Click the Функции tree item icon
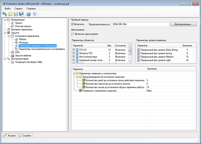Screen dimensions: 201x144 [x=16, y=43]
